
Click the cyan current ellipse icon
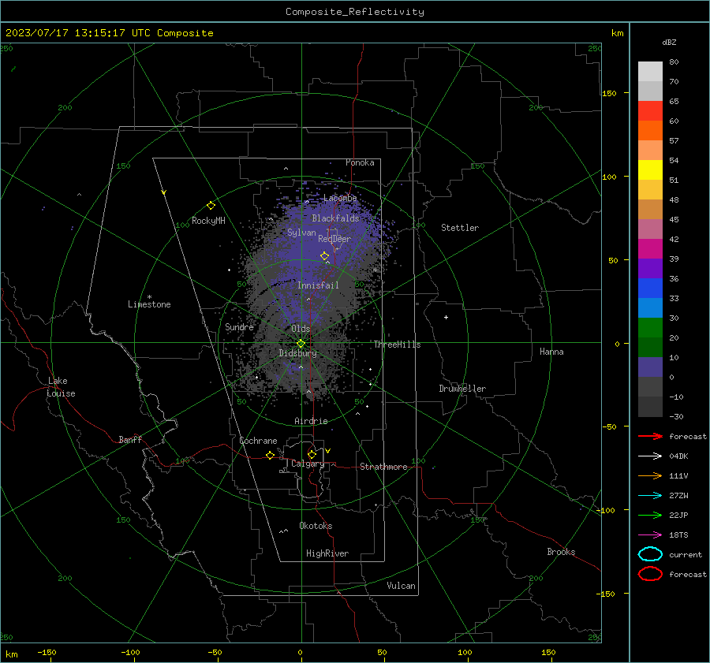(x=650, y=554)
